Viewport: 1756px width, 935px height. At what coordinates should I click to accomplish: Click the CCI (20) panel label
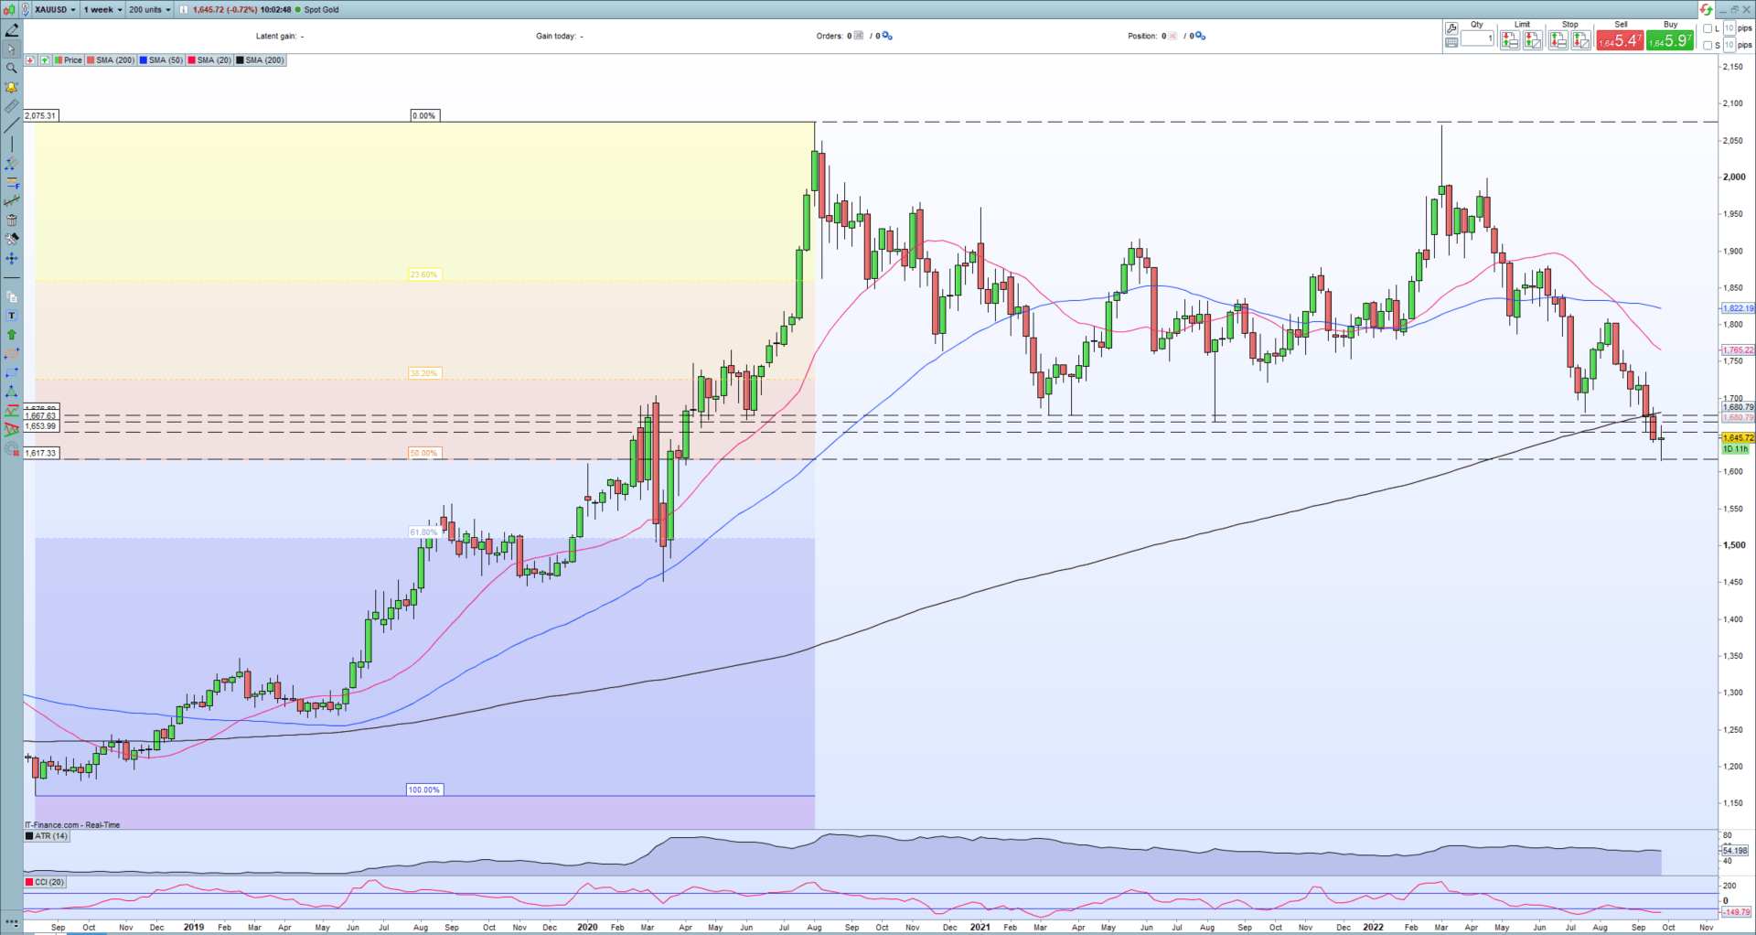point(46,882)
